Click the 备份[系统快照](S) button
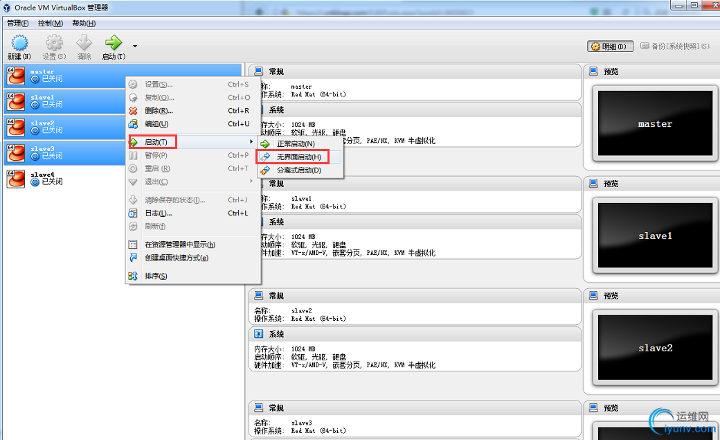The image size is (720, 440). click(x=675, y=46)
